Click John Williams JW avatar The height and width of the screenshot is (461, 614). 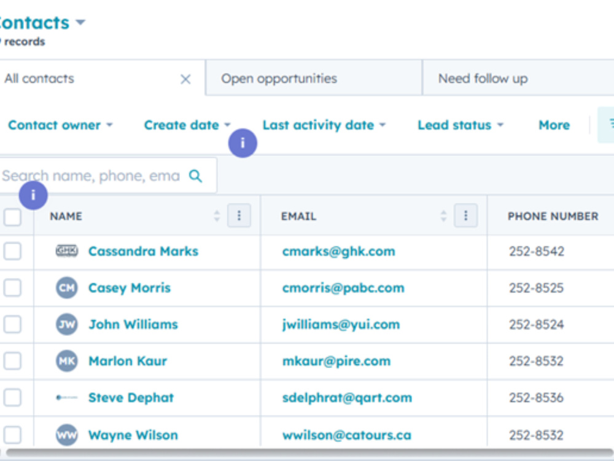tap(66, 324)
